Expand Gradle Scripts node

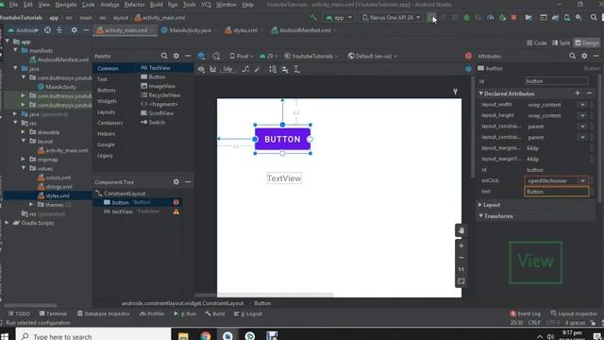pyautogui.click(x=7, y=223)
